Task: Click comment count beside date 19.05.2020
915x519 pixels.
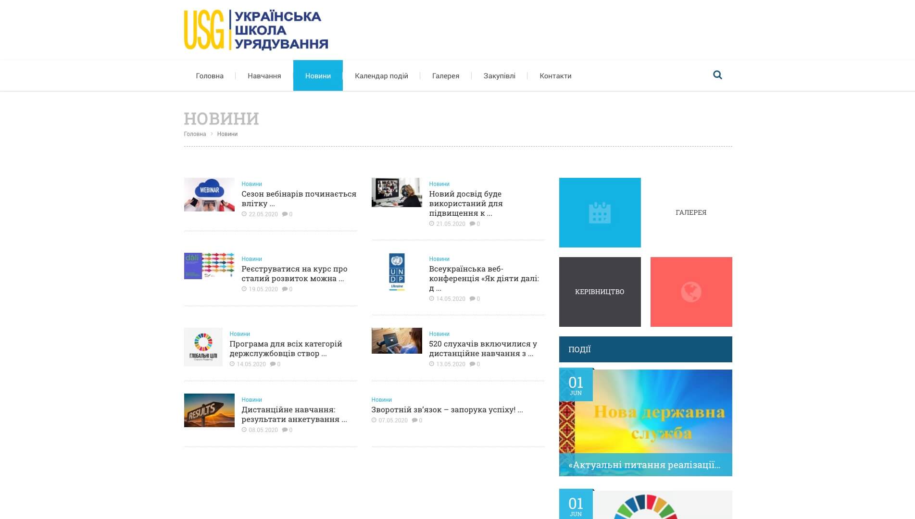Action: click(x=287, y=289)
